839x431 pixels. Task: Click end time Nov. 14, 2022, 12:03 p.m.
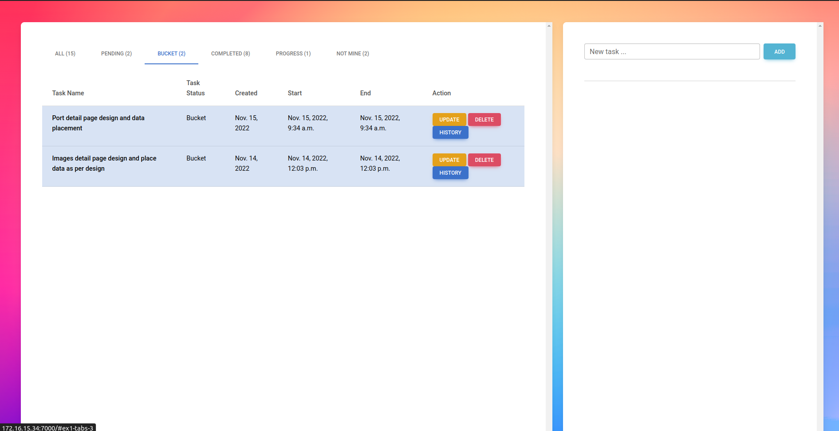(380, 163)
